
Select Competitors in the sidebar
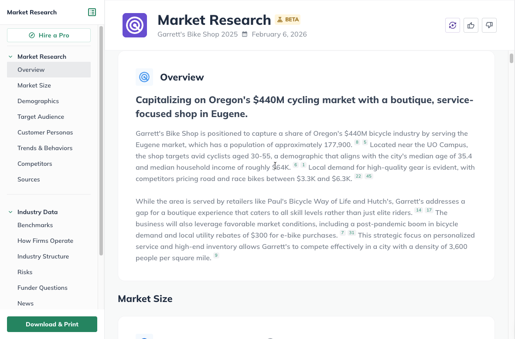pos(34,164)
